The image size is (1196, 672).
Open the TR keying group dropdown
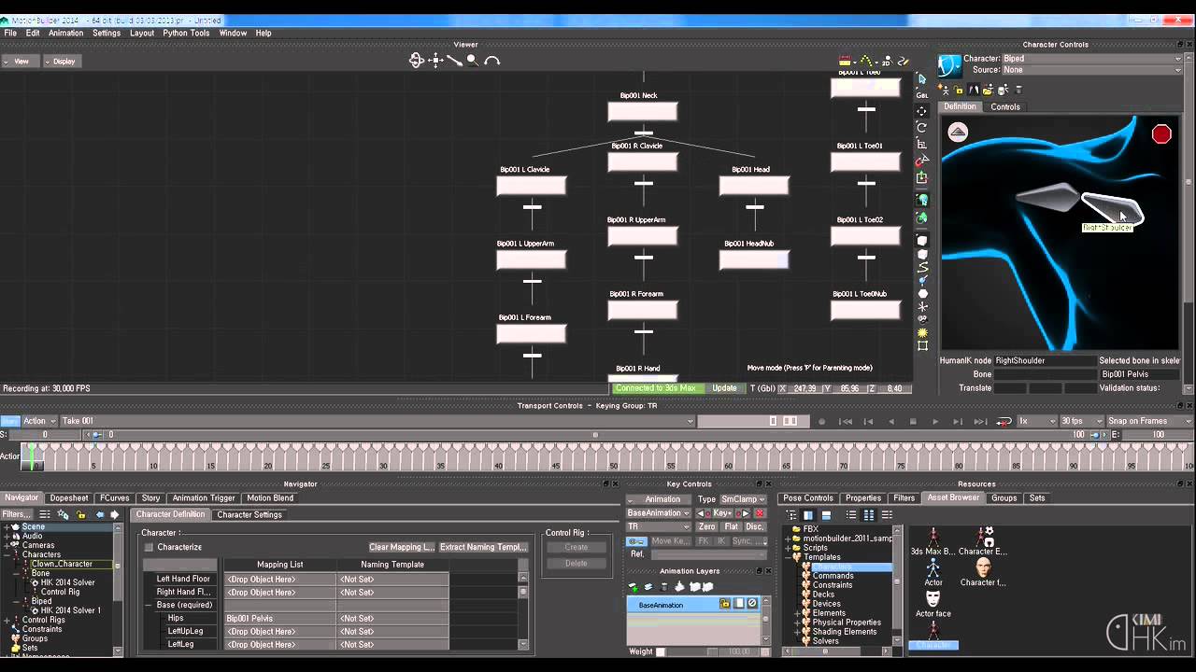point(659,526)
